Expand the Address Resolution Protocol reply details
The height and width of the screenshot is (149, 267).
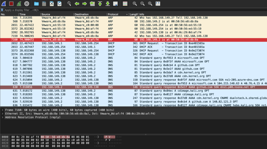point(2,117)
